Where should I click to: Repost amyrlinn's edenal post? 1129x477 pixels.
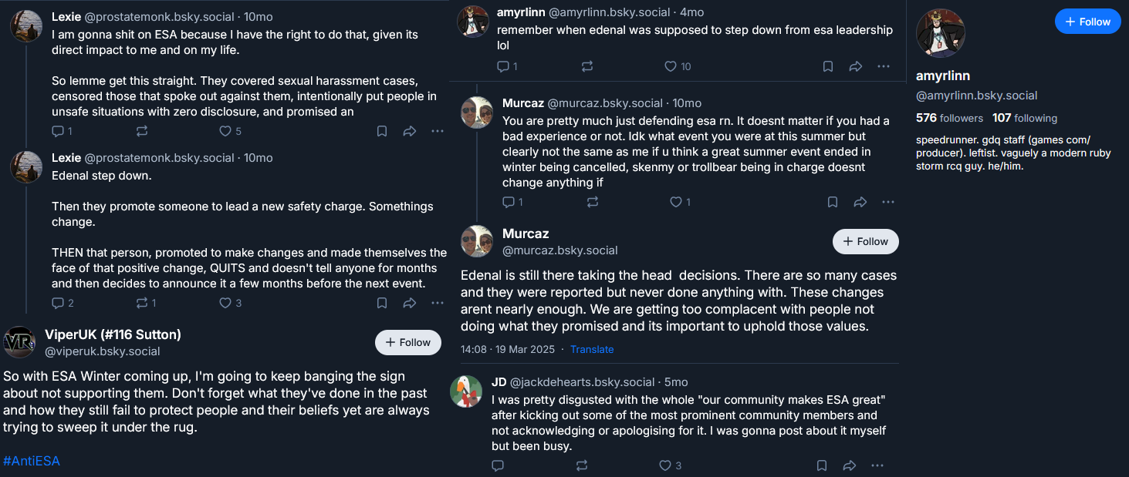click(587, 67)
